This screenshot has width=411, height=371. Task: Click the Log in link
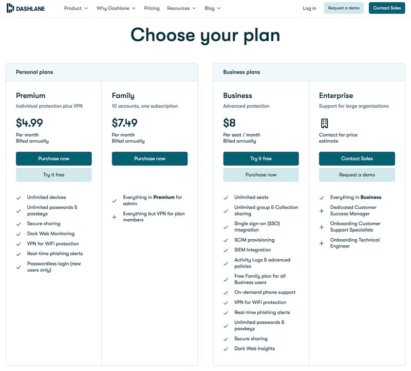point(310,8)
